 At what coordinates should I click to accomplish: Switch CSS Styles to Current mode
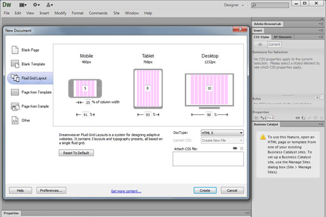(x=274, y=44)
